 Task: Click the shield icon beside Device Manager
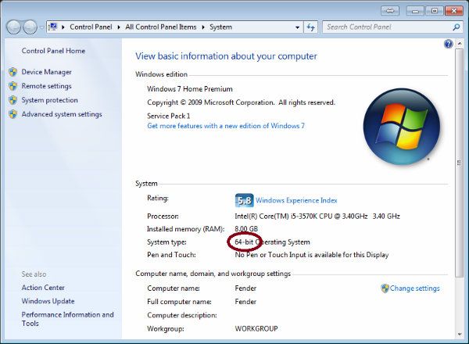click(13, 72)
